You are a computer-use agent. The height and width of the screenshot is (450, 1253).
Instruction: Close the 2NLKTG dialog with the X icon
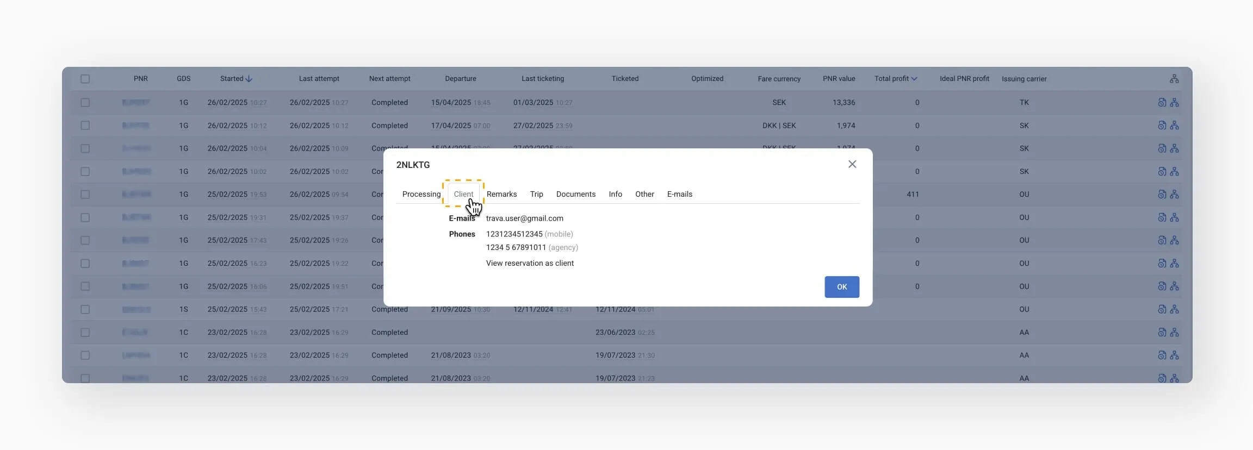click(x=852, y=164)
